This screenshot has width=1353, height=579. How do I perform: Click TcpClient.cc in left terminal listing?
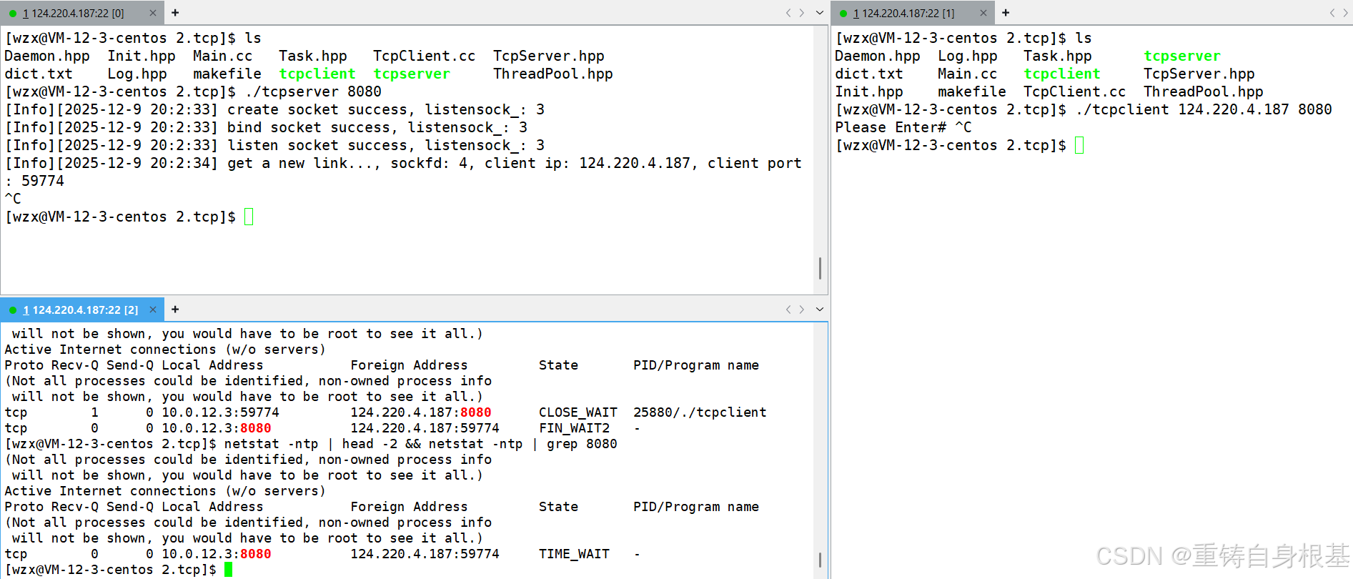[x=425, y=56]
